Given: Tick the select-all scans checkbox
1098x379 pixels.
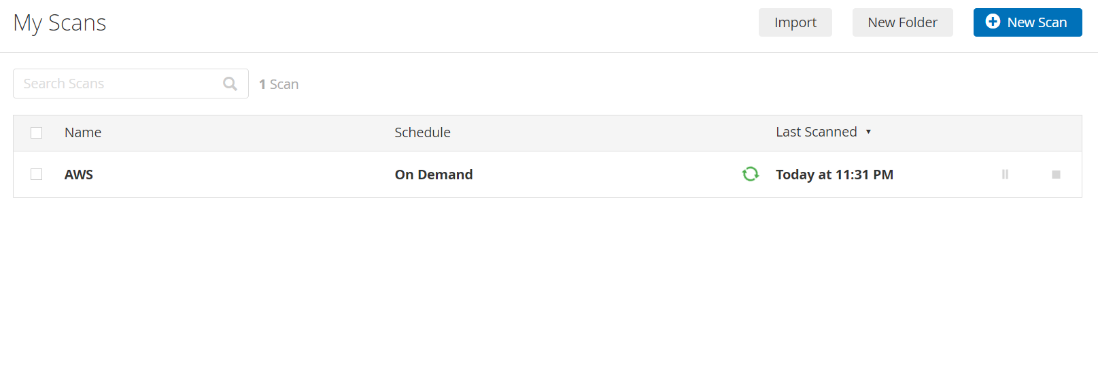Looking at the screenshot, I should pos(37,132).
